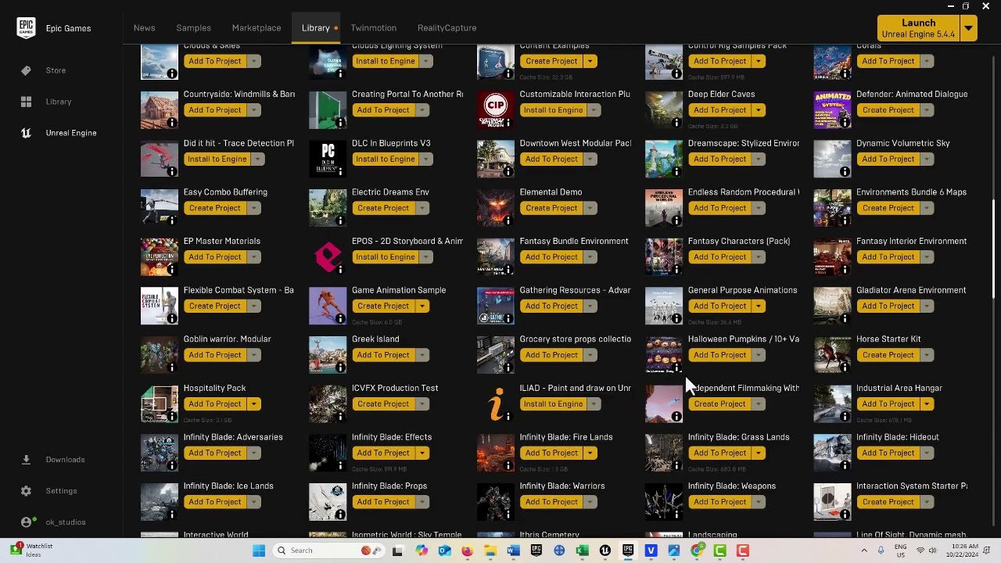Show info for Game Animation Sample
The image size is (1001, 563).
click(x=340, y=318)
